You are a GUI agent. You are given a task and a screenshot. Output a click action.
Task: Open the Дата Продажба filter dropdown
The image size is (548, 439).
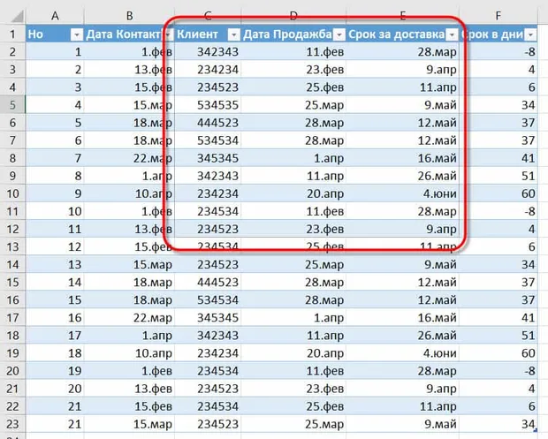pos(339,34)
